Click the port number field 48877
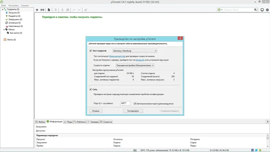 click(x=125, y=103)
